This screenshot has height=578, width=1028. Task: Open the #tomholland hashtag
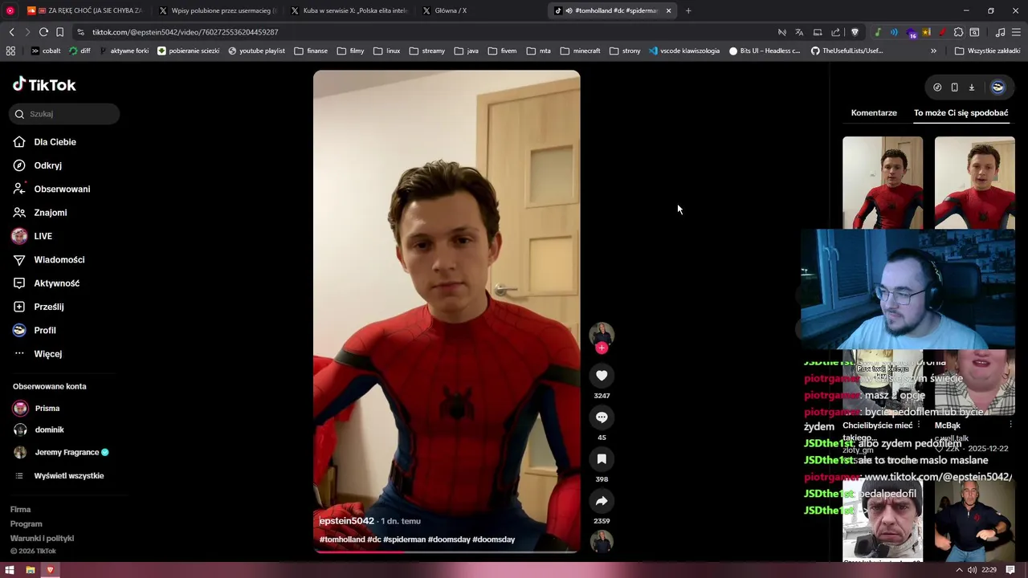(x=342, y=539)
